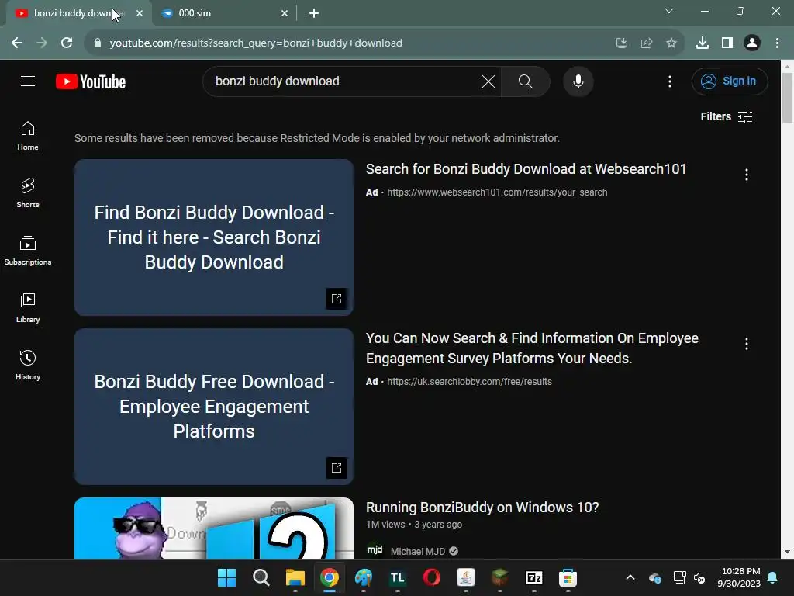
Task: Open Shorts in the sidebar
Action: (x=28, y=193)
